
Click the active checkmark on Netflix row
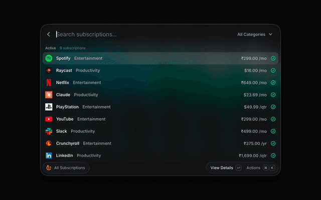273,82
